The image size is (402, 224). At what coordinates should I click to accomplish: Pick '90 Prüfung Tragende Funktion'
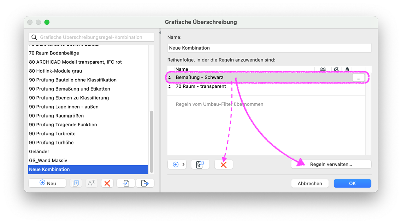pyautogui.click(x=88, y=125)
